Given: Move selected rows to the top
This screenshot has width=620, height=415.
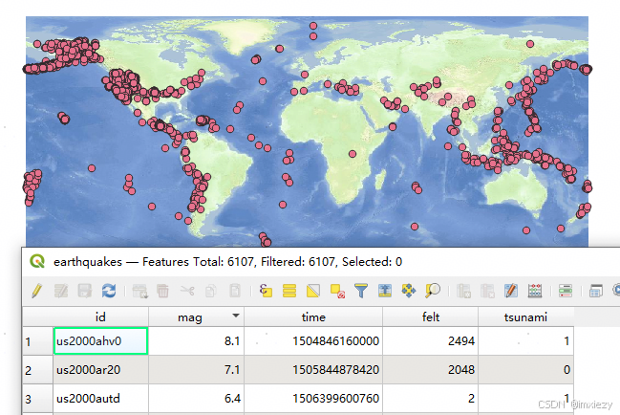Looking at the screenshot, I should [x=385, y=291].
